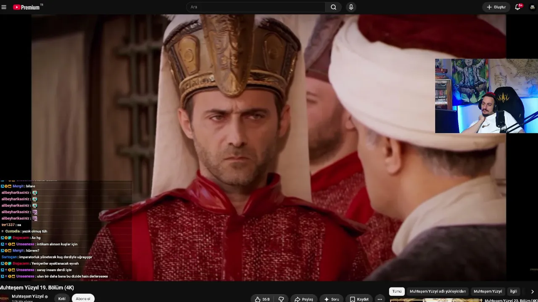Screen dimensions: 538x302
Task: Open suggested video Muhteşem Yüzyıl 20. Bölüm
Action: tap(511, 300)
